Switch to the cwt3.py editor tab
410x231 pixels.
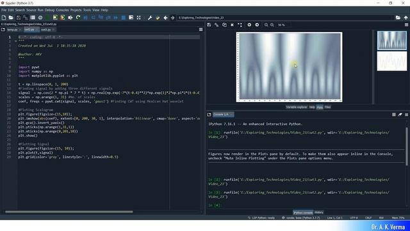pyautogui.click(x=46, y=30)
